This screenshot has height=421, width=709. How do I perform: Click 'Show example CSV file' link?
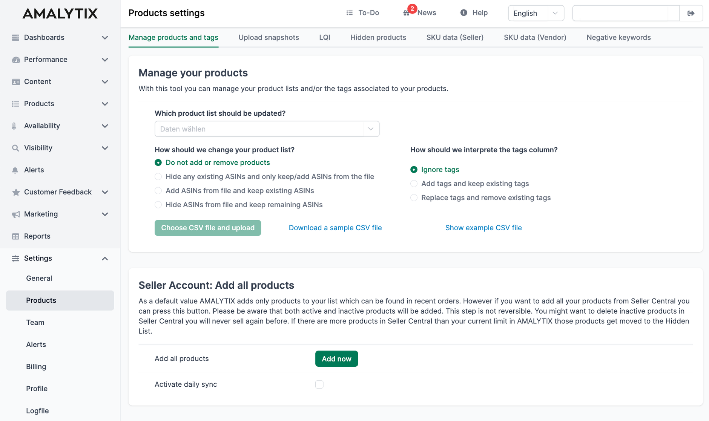[483, 228]
